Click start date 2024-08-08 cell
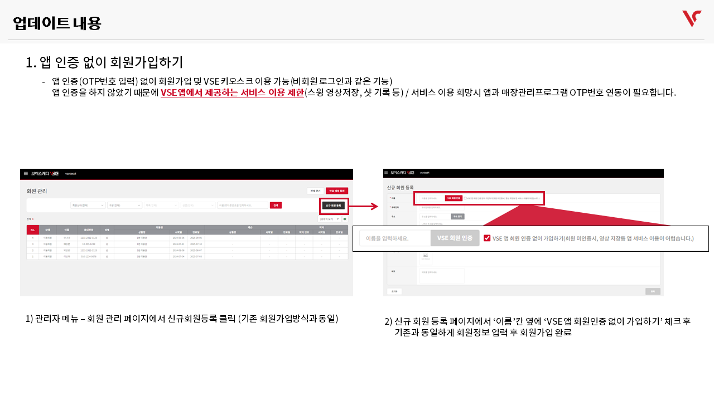This screenshot has height=401, width=714. pos(178,250)
